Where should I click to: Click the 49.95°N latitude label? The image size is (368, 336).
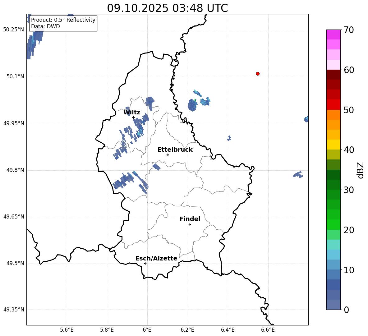[x=14, y=123]
